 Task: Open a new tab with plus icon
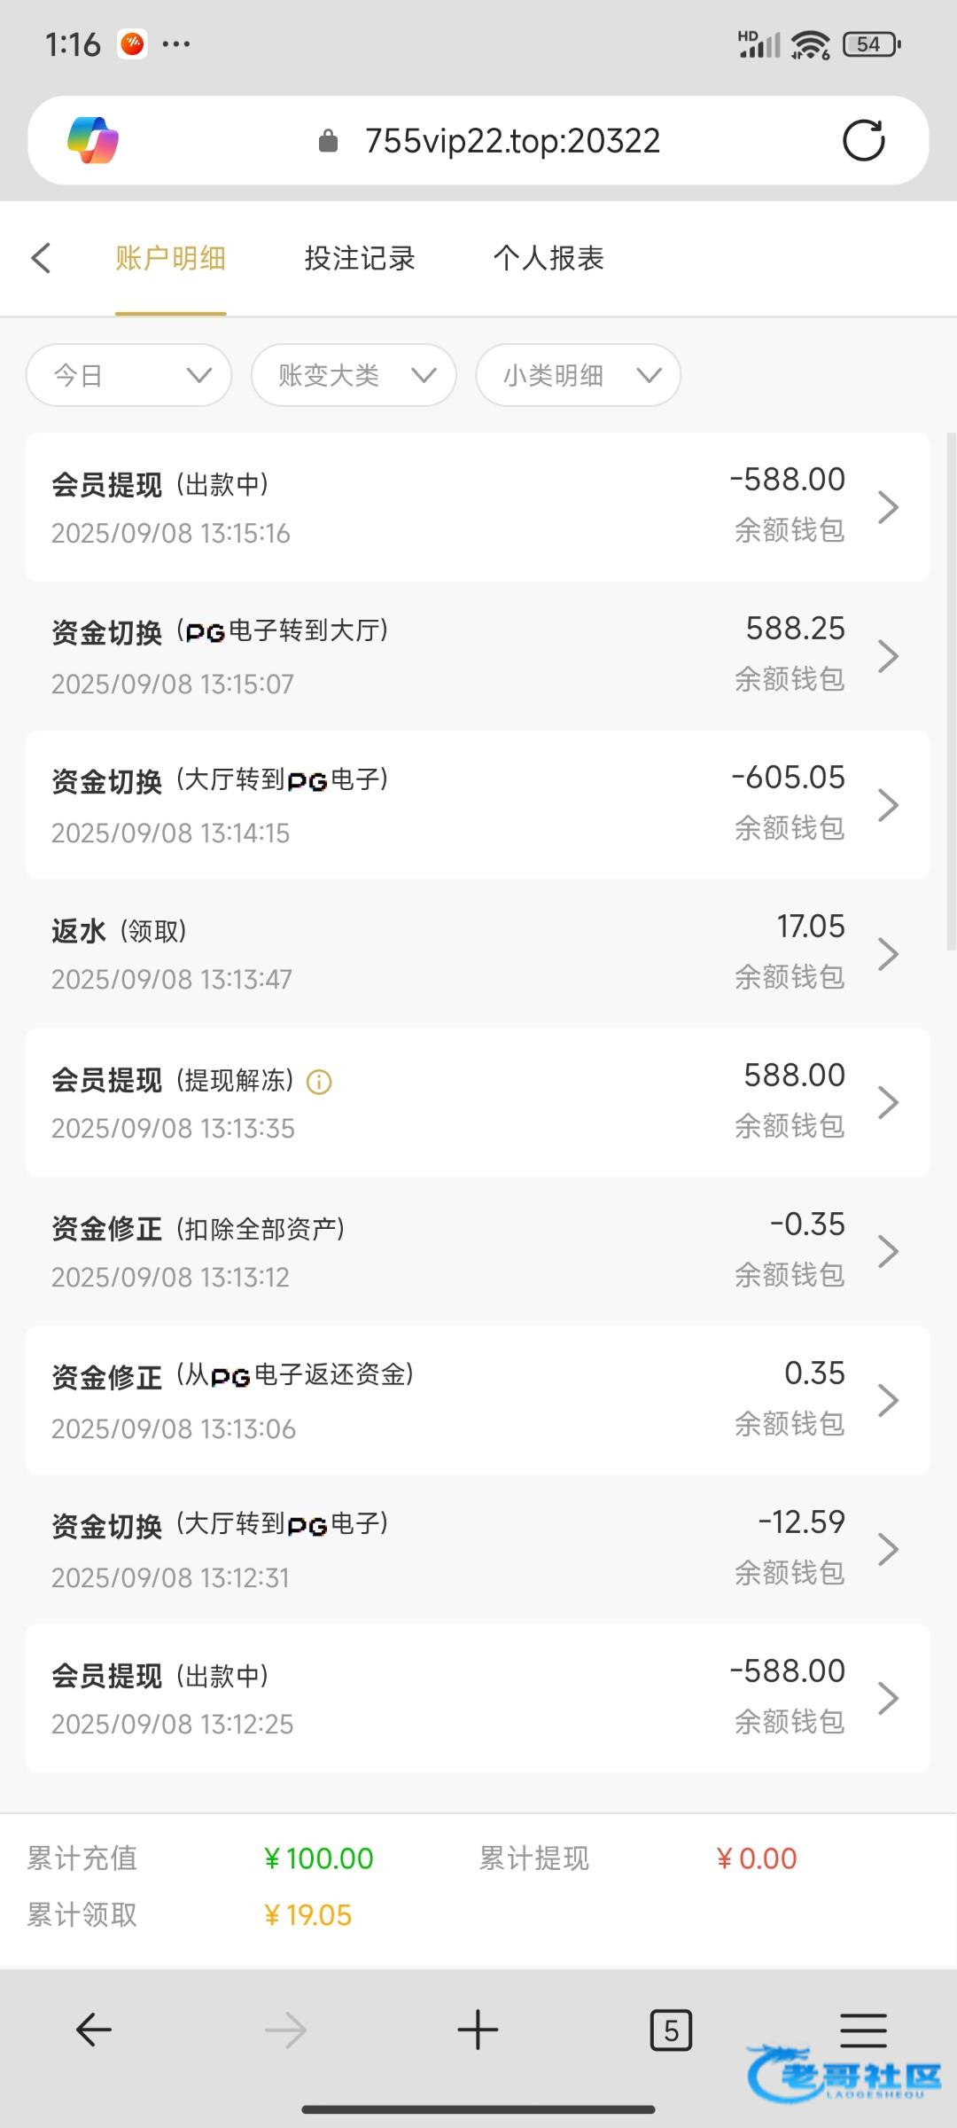478,2030
